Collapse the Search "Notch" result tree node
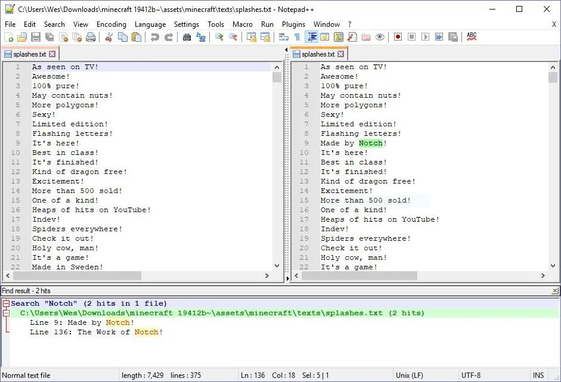This screenshot has height=382, width=561. click(6, 304)
